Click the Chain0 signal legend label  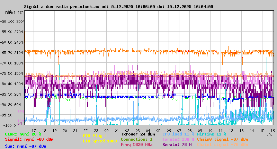(x=222, y=139)
